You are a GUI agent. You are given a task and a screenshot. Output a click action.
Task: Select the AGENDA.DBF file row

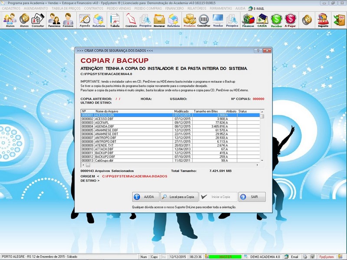(170, 127)
